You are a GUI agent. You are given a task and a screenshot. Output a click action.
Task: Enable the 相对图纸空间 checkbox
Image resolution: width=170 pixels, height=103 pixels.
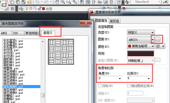[x=129, y=86]
